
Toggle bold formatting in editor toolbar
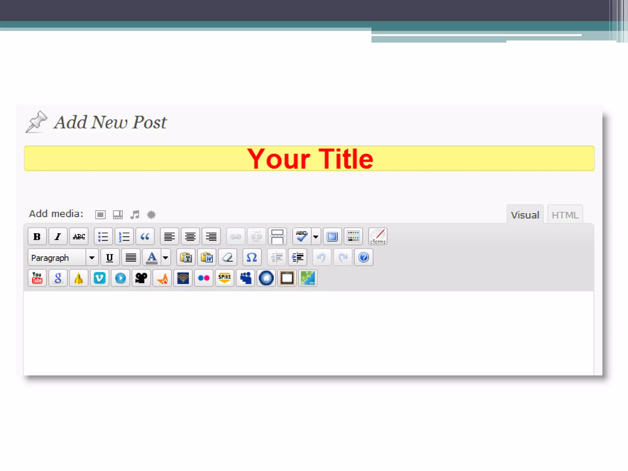tap(37, 236)
